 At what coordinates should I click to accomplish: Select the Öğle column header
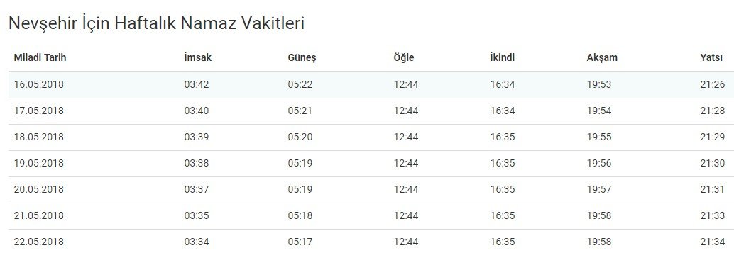(x=404, y=58)
